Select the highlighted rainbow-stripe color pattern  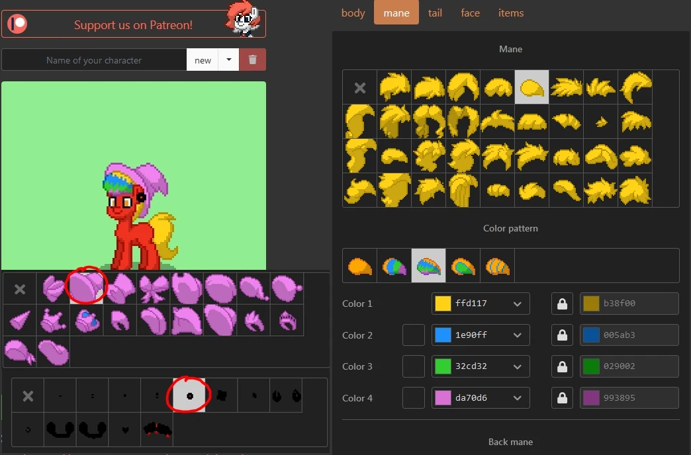pyautogui.click(x=428, y=266)
